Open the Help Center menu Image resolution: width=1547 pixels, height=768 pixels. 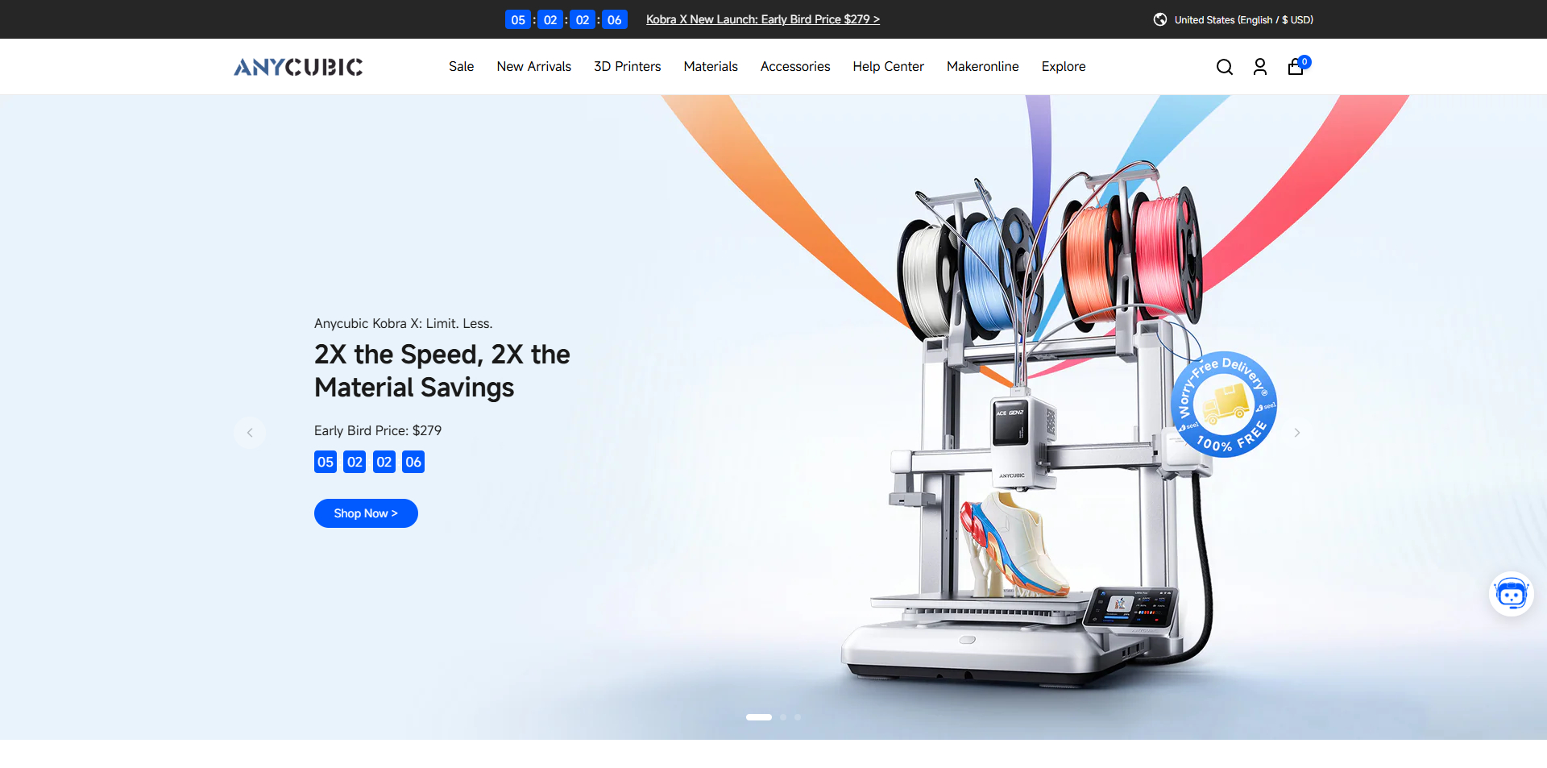click(x=888, y=67)
